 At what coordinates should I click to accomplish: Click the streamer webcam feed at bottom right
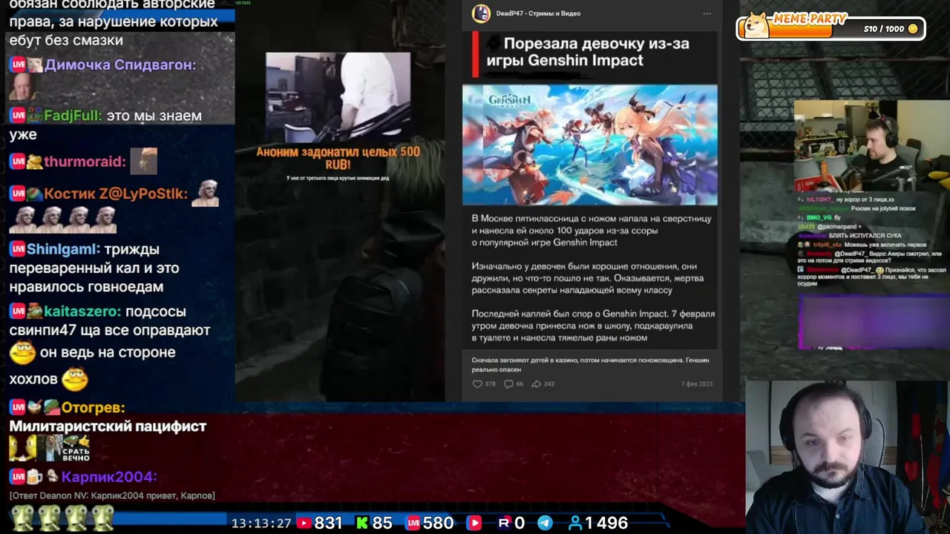coord(848,457)
